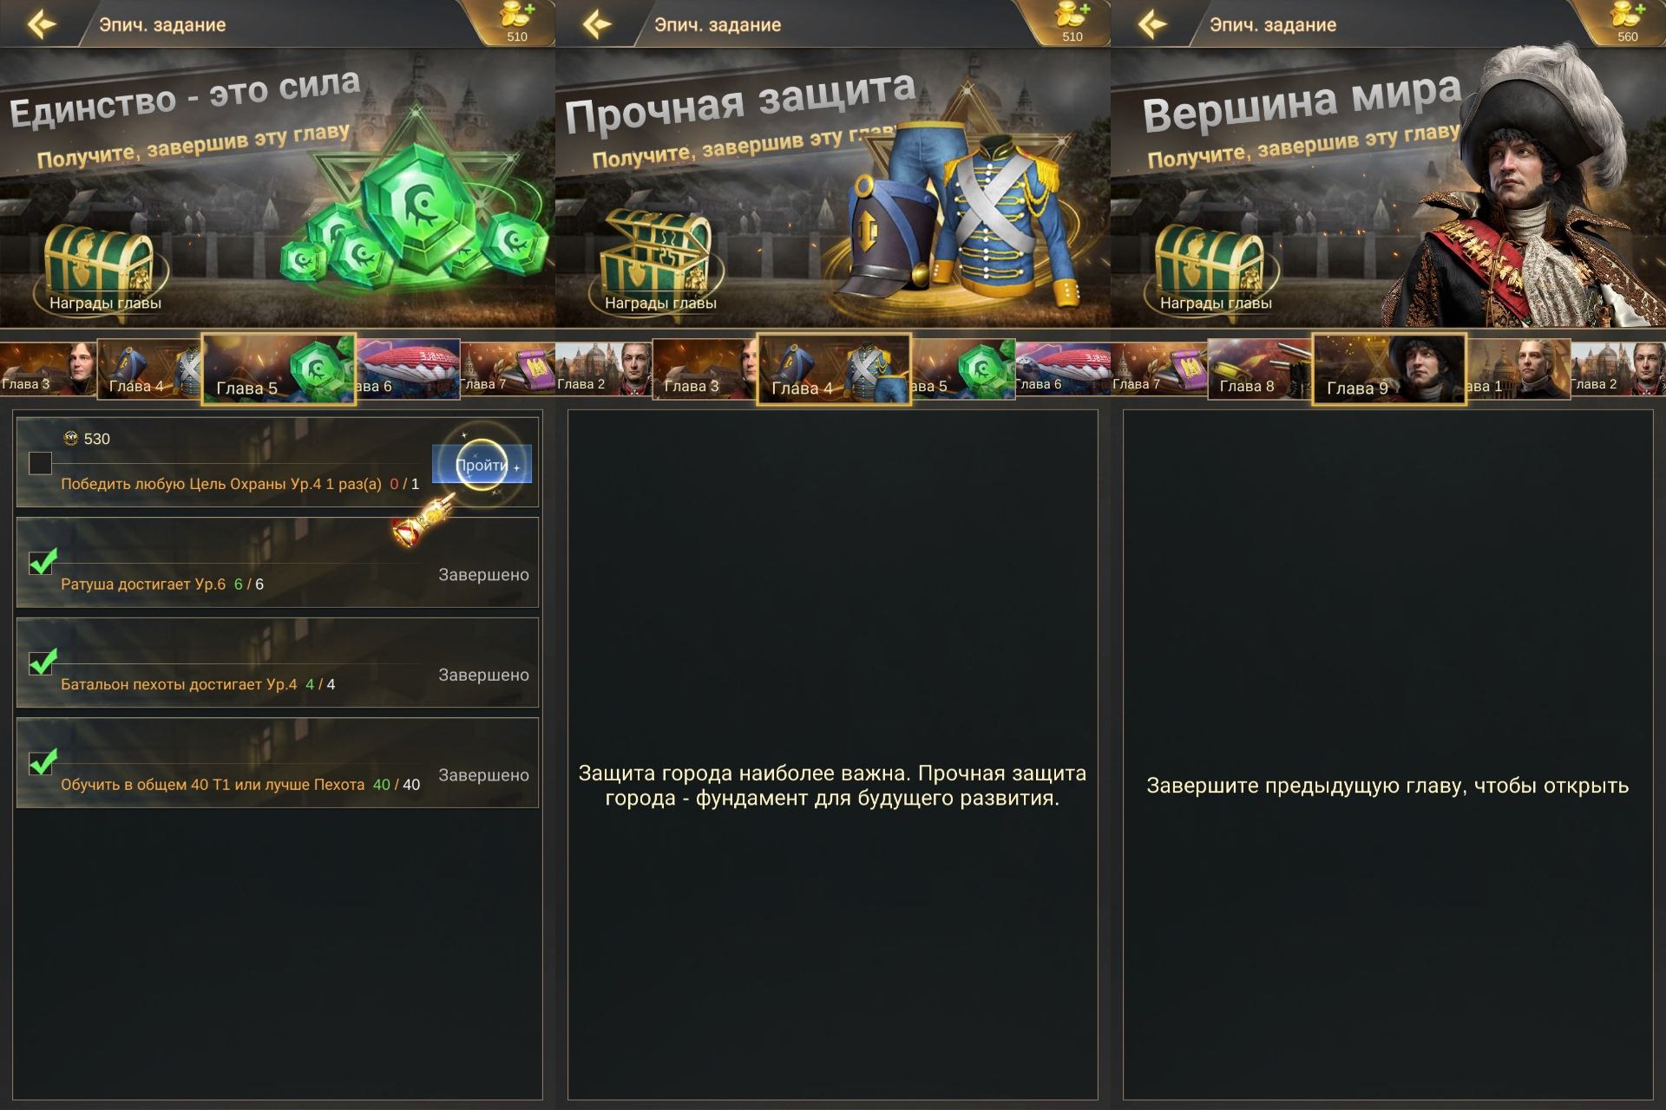Image resolution: width=1666 pixels, height=1110 pixels.
Task: Open the green chest Награды главы for Глава 5
Action: 100,264
